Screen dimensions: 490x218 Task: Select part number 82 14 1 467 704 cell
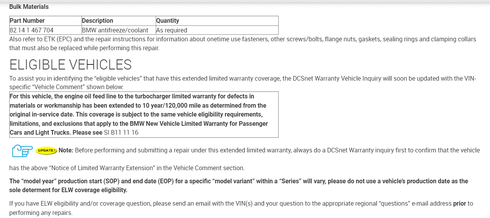click(32, 30)
